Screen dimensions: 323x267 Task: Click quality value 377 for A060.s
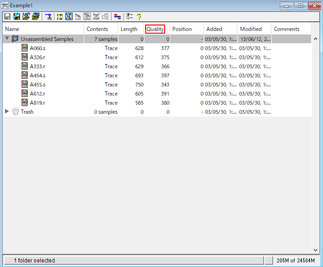click(x=165, y=48)
